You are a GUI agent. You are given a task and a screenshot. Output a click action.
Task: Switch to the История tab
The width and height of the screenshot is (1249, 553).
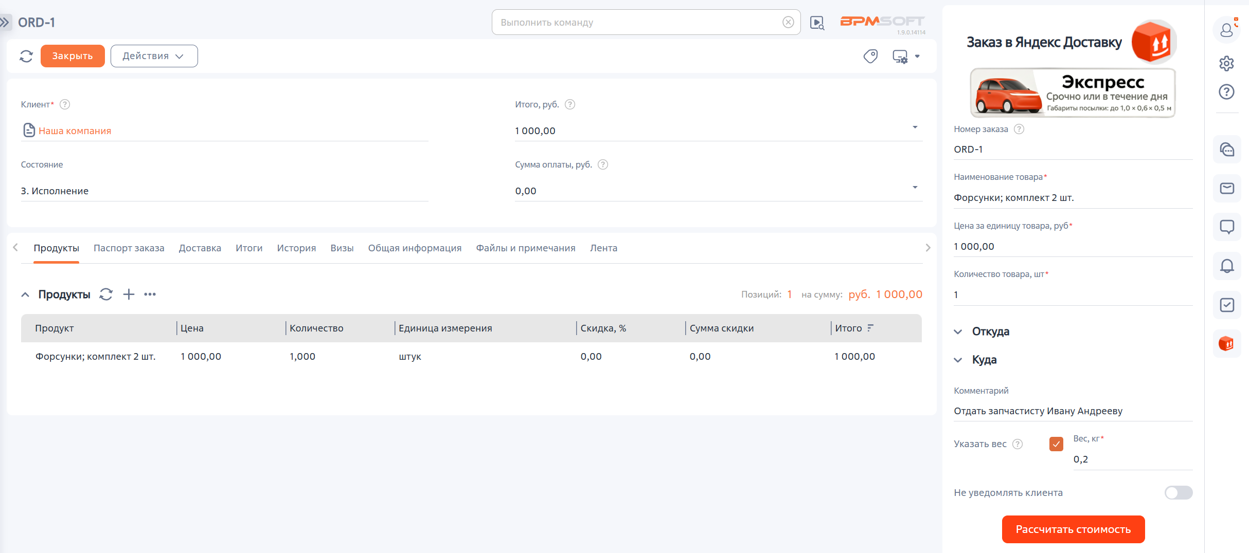(296, 248)
